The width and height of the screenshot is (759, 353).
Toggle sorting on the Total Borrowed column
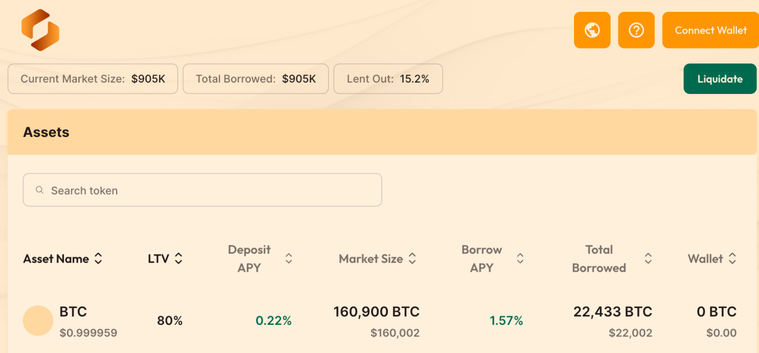[x=648, y=258]
